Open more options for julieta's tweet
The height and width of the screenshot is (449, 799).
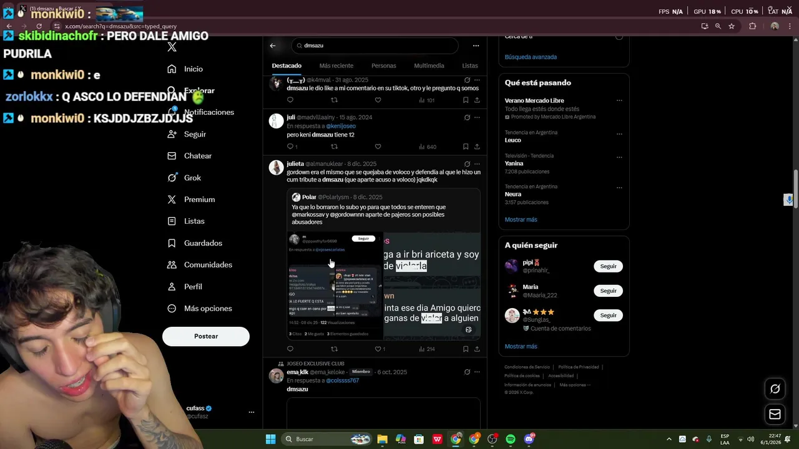click(477, 164)
